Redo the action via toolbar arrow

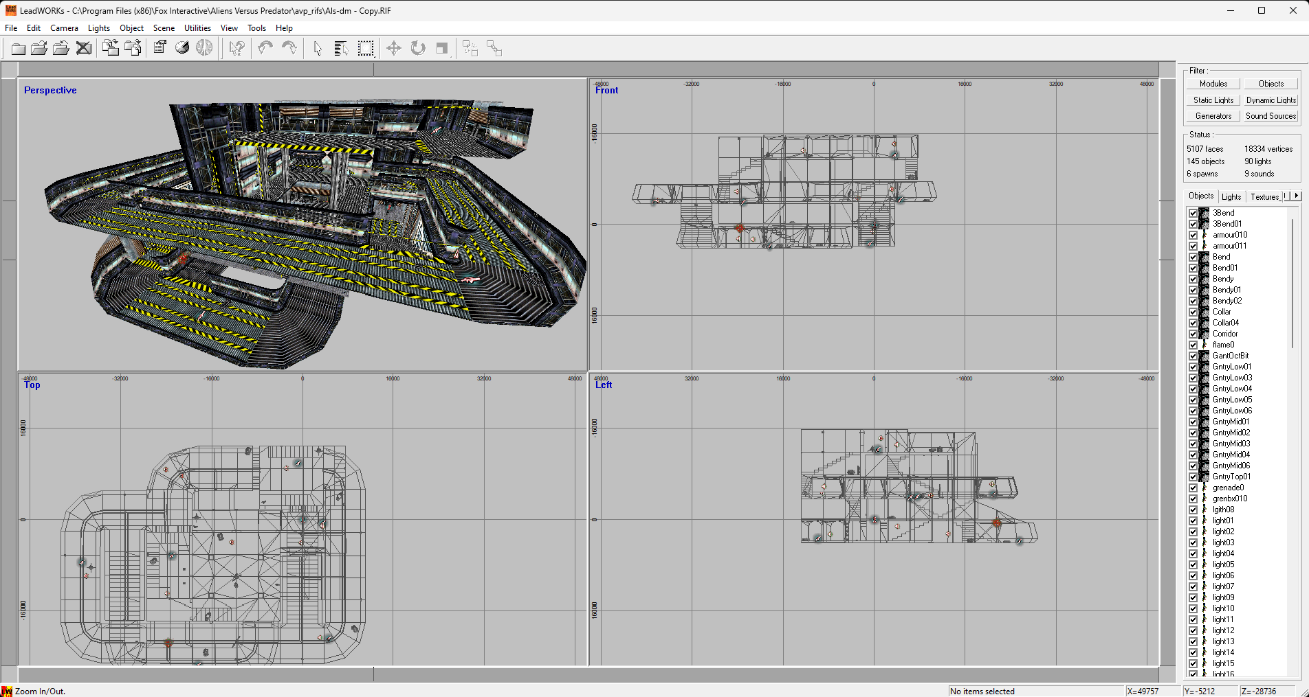(289, 48)
